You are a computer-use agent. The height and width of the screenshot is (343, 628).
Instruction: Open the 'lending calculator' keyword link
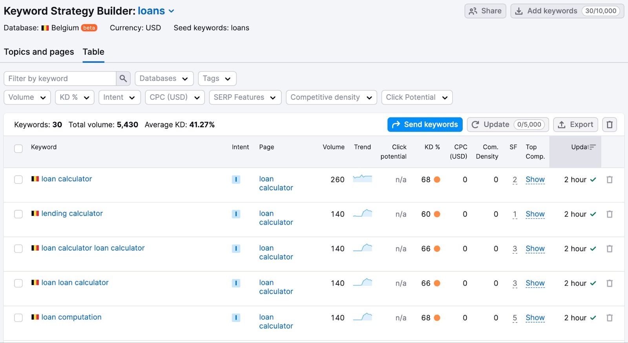[72, 213]
